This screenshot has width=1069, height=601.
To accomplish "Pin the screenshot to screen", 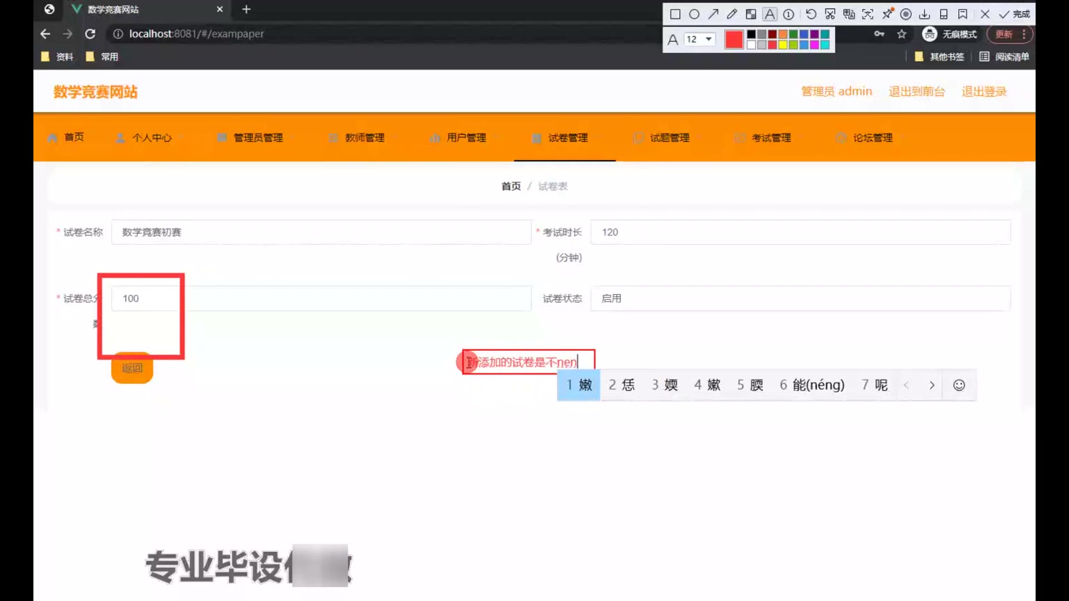I will 887,14.
